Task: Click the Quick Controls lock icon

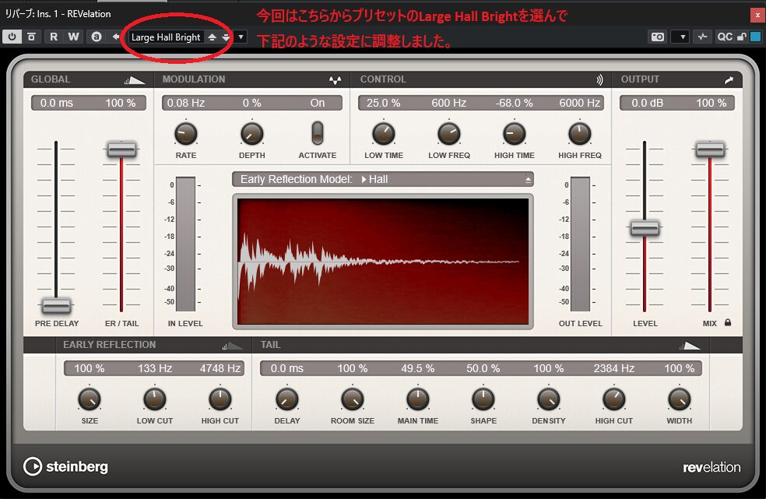Action: coord(742,37)
